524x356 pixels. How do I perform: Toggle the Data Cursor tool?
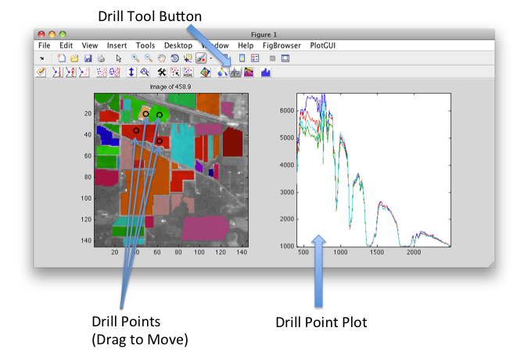pos(188,59)
